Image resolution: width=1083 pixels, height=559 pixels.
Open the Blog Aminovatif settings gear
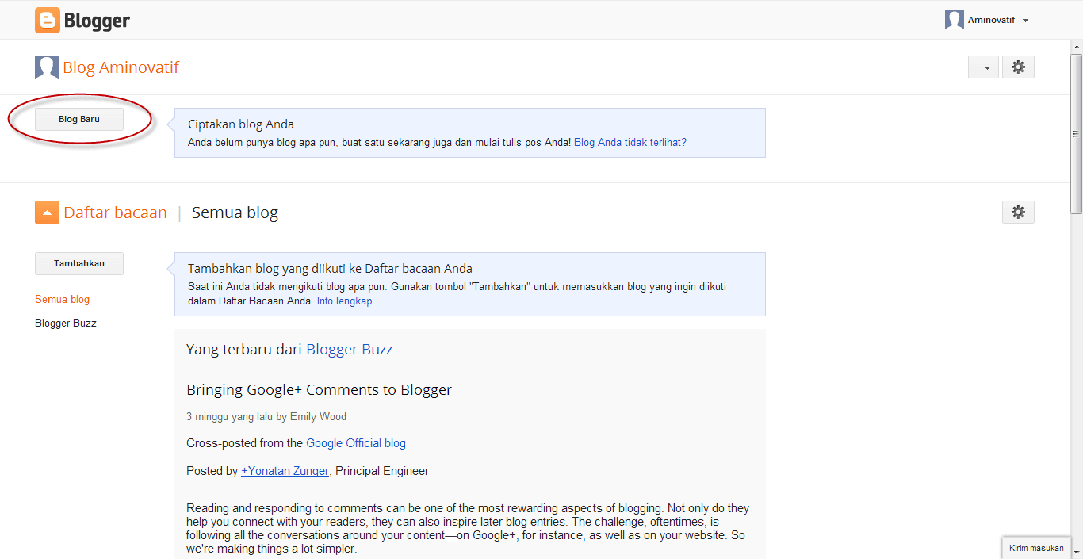[1018, 67]
